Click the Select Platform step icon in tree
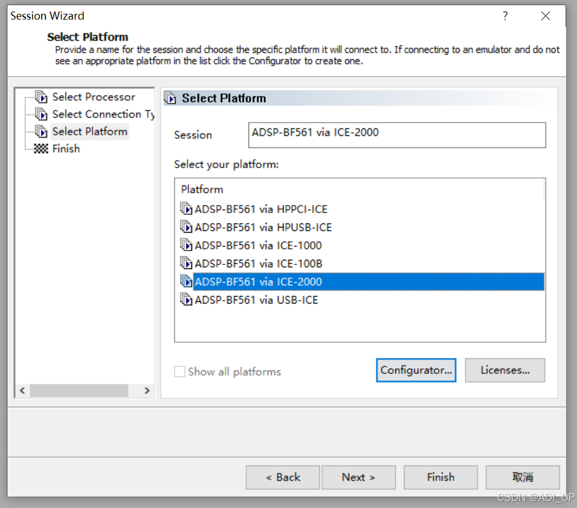The width and height of the screenshot is (577, 508). coord(41,131)
